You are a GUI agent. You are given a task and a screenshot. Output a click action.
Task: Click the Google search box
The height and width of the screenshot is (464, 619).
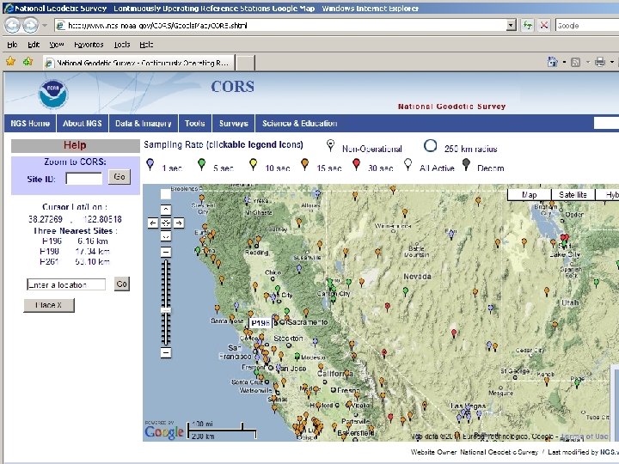click(x=586, y=26)
